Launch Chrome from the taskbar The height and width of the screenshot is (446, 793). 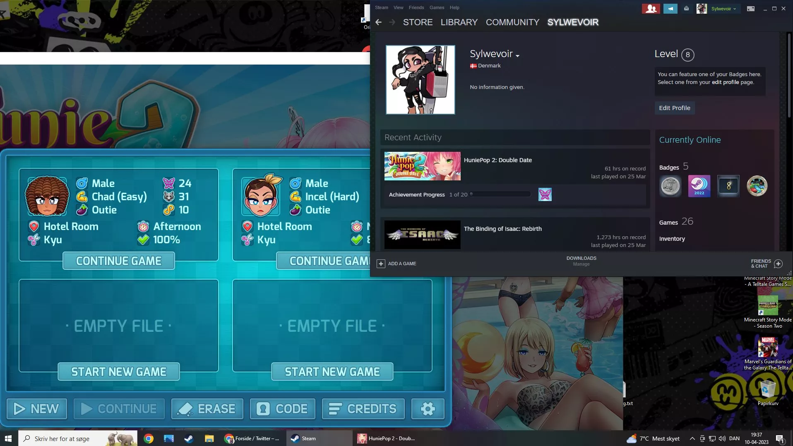149,438
